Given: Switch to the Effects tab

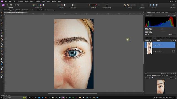Looking at the screenshot, I should (163, 38).
